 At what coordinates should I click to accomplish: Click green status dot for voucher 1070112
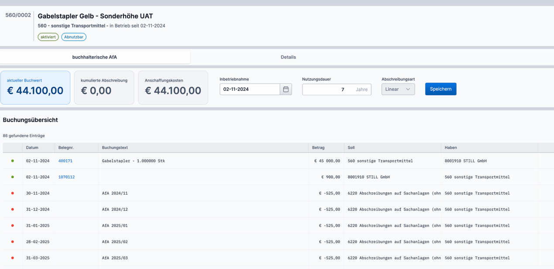click(x=13, y=177)
